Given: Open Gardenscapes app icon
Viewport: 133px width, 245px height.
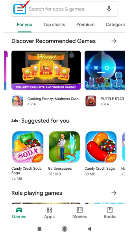Looking at the screenshot, I should click(64, 147).
